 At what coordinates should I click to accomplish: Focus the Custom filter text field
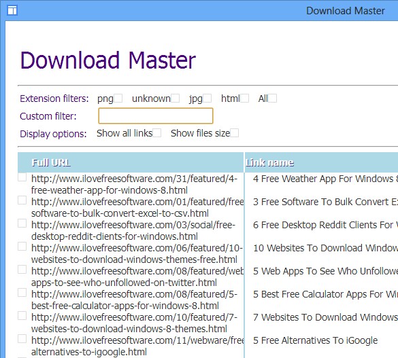point(156,115)
